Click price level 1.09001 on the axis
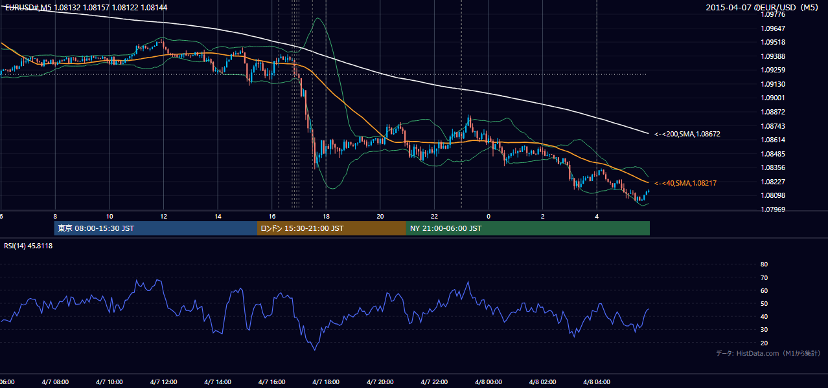 coord(772,98)
